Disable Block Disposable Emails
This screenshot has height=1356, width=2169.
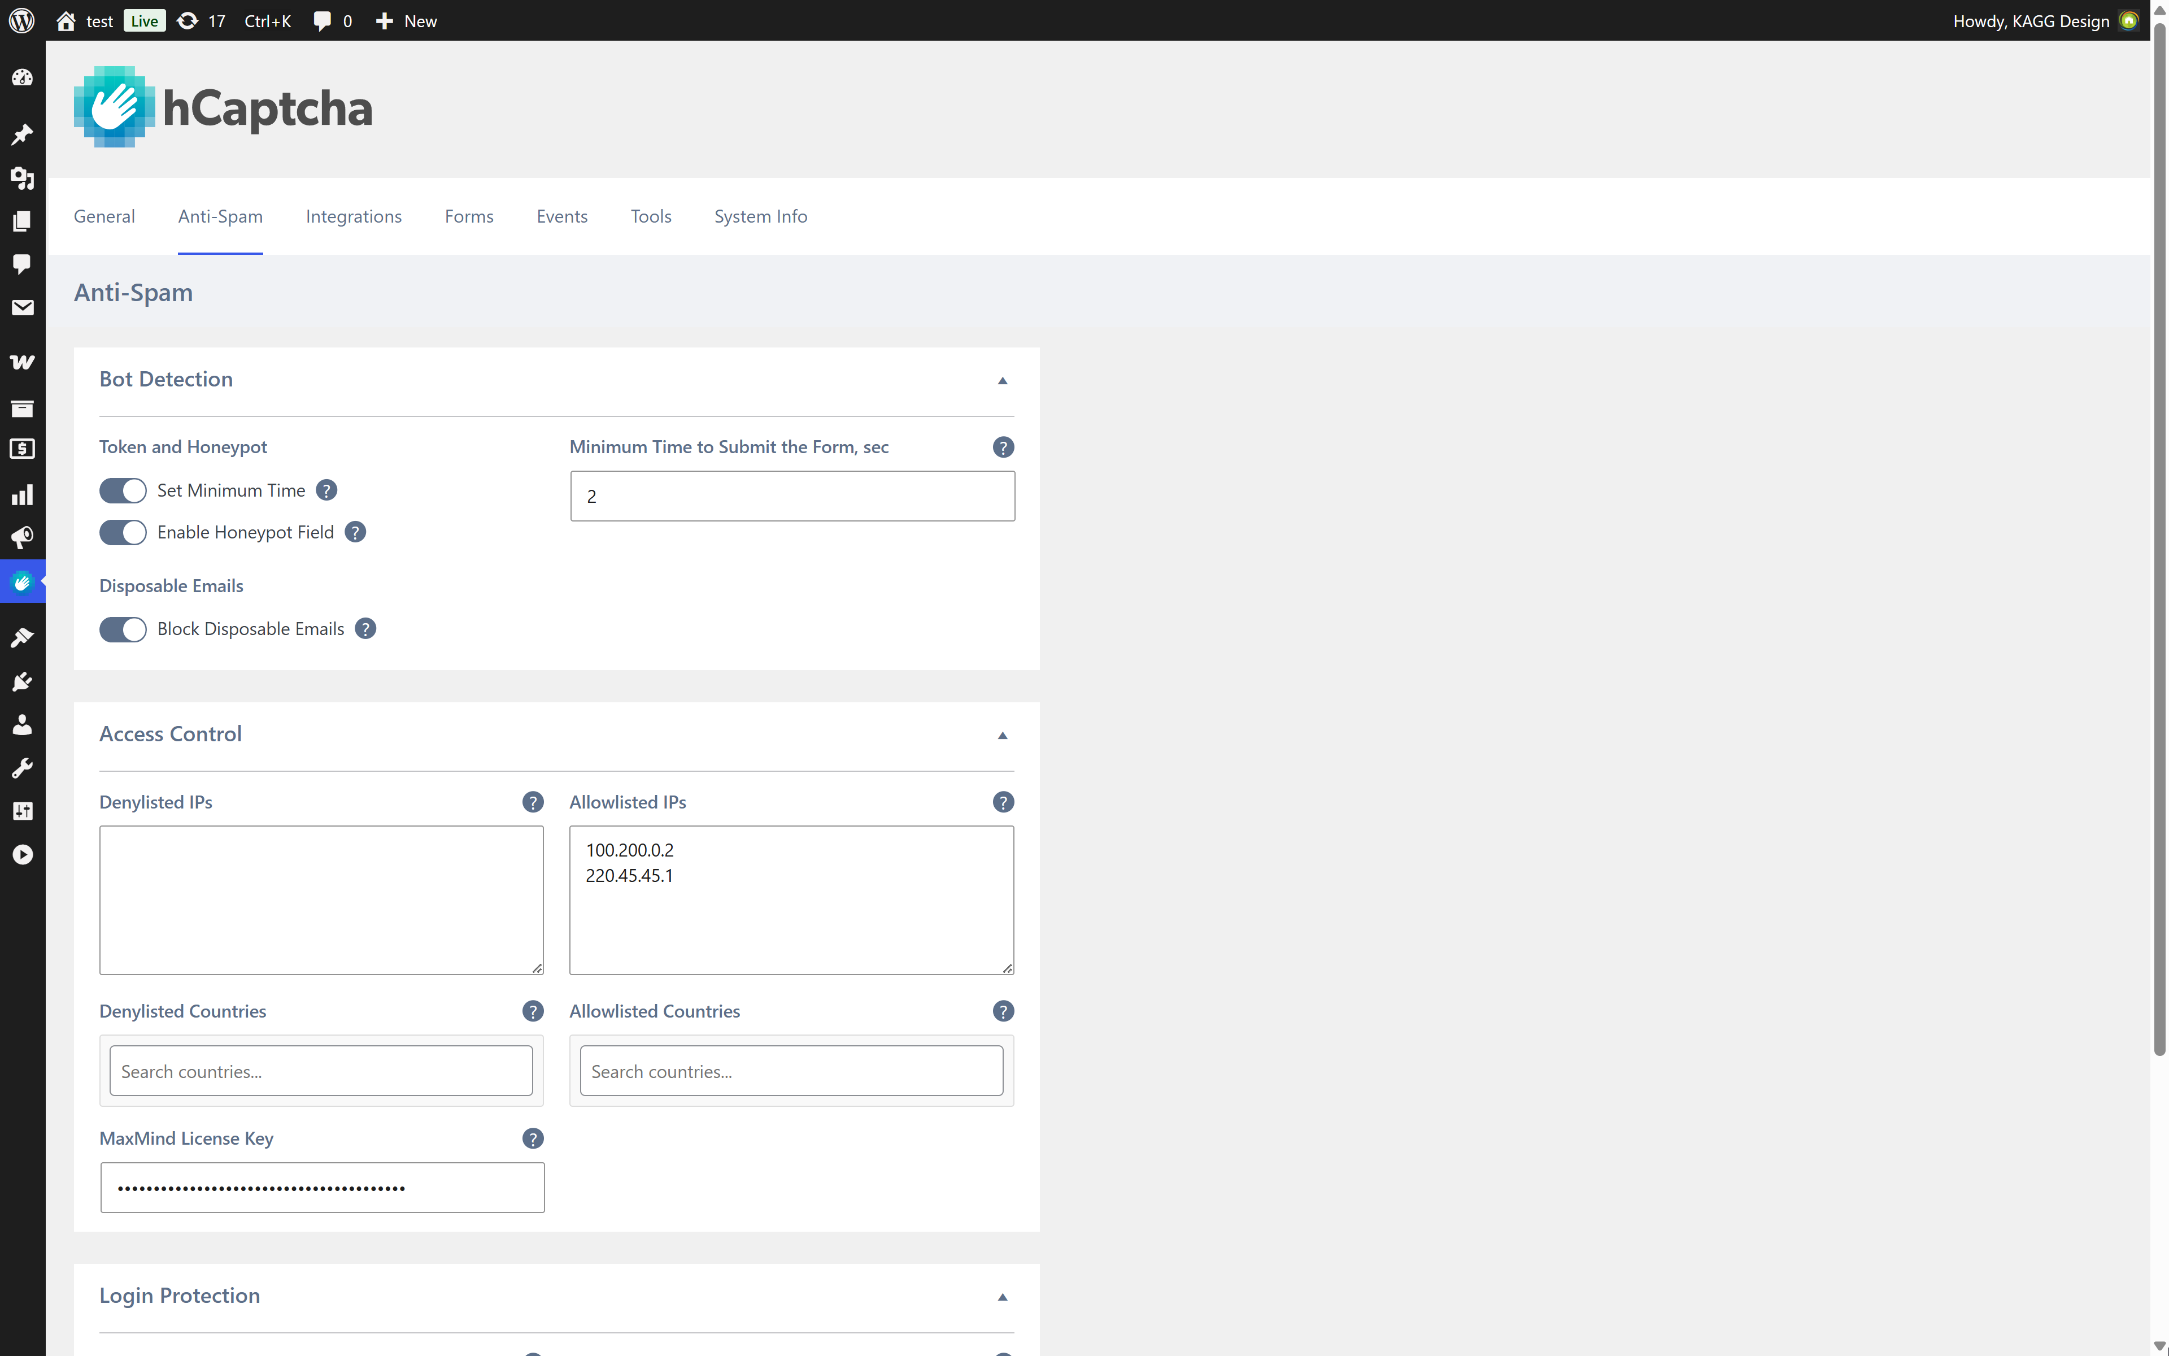(123, 629)
